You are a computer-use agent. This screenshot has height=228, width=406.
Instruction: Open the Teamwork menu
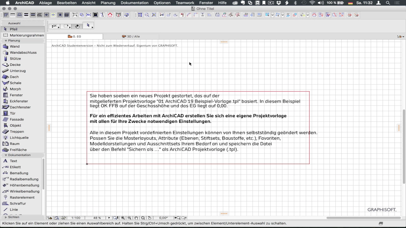tap(185, 3)
